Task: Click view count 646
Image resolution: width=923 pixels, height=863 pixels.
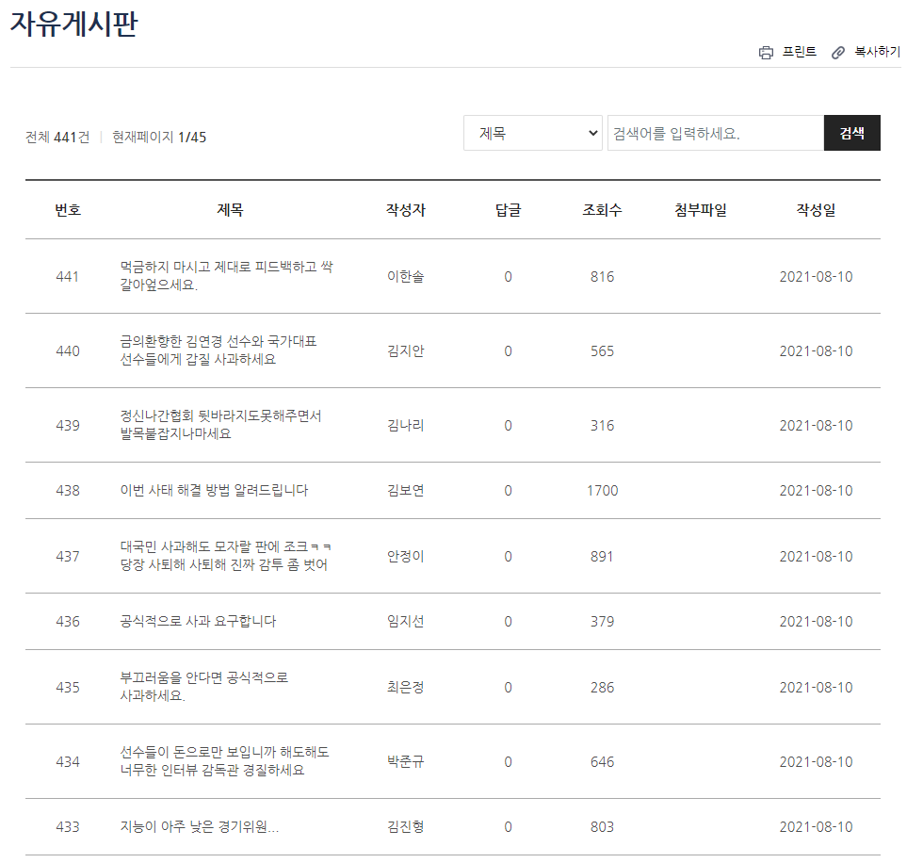Action: (602, 761)
